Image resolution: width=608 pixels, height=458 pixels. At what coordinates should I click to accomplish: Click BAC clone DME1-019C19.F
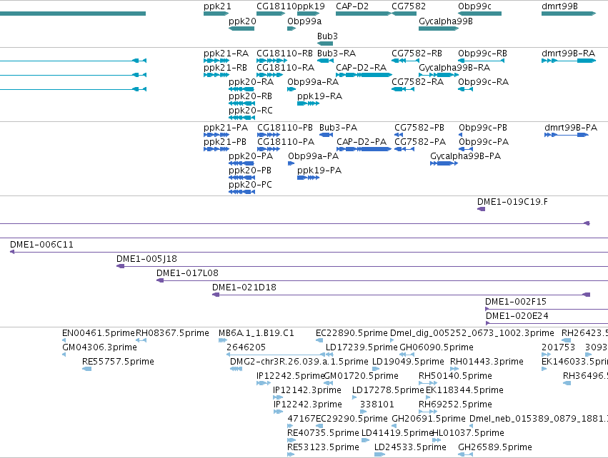click(x=512, y=202)
